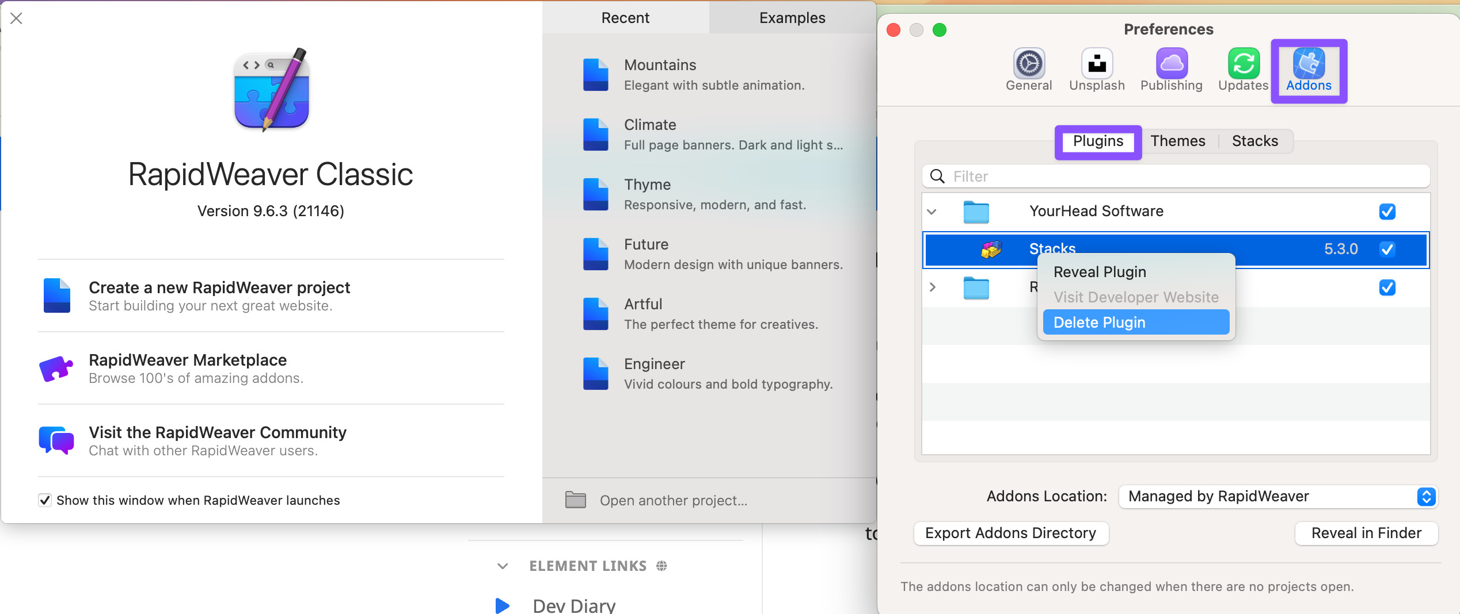
Task: Open the Climate example project
Action: click(709, 135)
